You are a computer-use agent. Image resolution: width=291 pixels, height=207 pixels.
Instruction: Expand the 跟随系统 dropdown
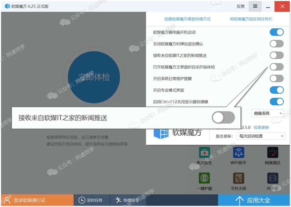pos(268,113)
